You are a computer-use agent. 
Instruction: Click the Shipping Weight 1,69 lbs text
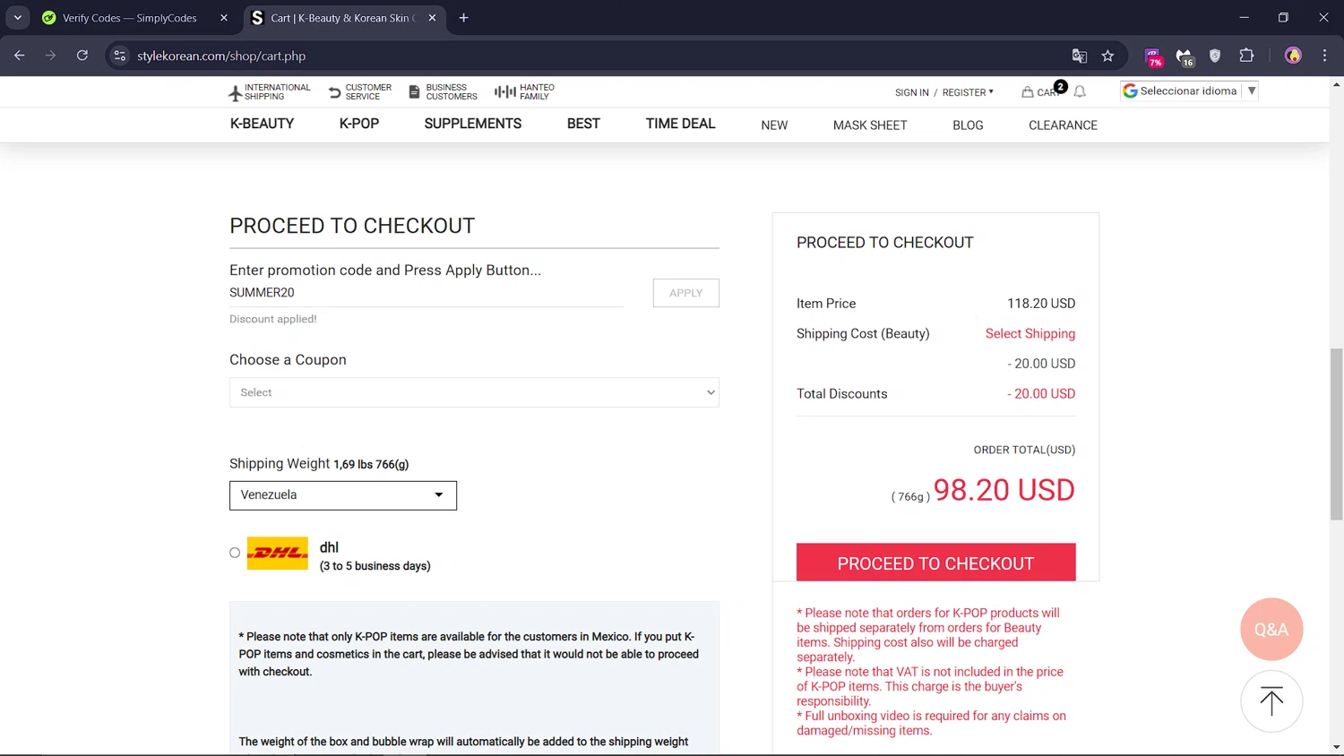tap(319, 463)
